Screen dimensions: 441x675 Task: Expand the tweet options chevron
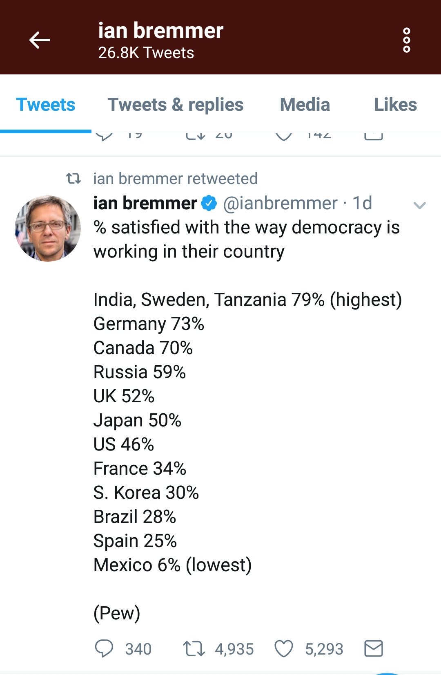point(420,205)
